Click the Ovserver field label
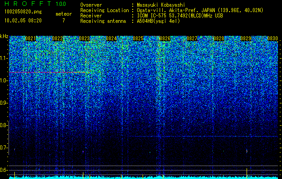Image resolution: width=282 pixels, height=179 pixels. pos(91,5)
